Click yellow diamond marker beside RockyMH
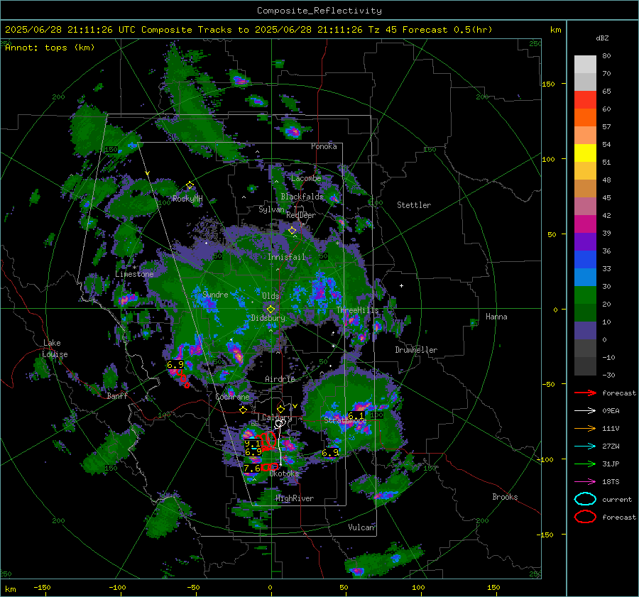This screenshot has height=597, width=639. coord(190,185)
